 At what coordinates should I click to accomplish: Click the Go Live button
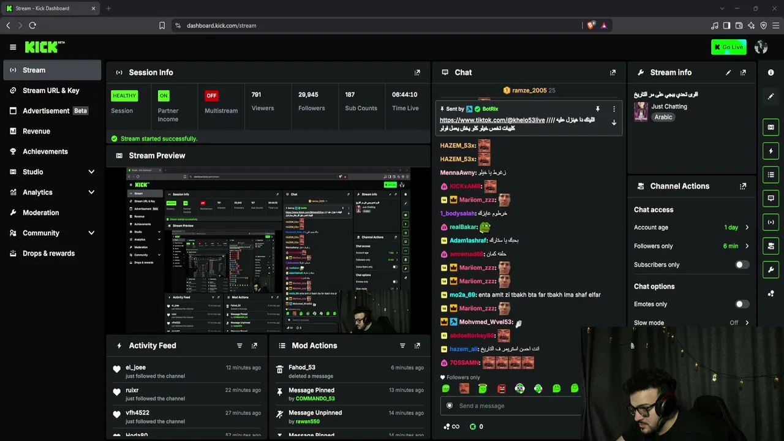coord(729,47)
